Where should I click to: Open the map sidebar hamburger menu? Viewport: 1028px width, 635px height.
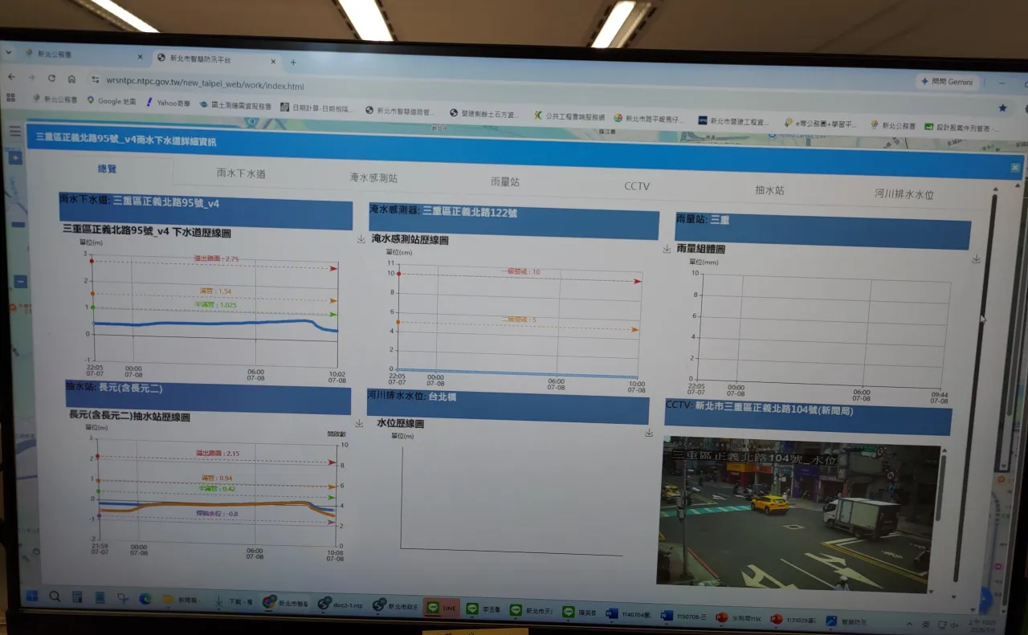pos(14,131)
